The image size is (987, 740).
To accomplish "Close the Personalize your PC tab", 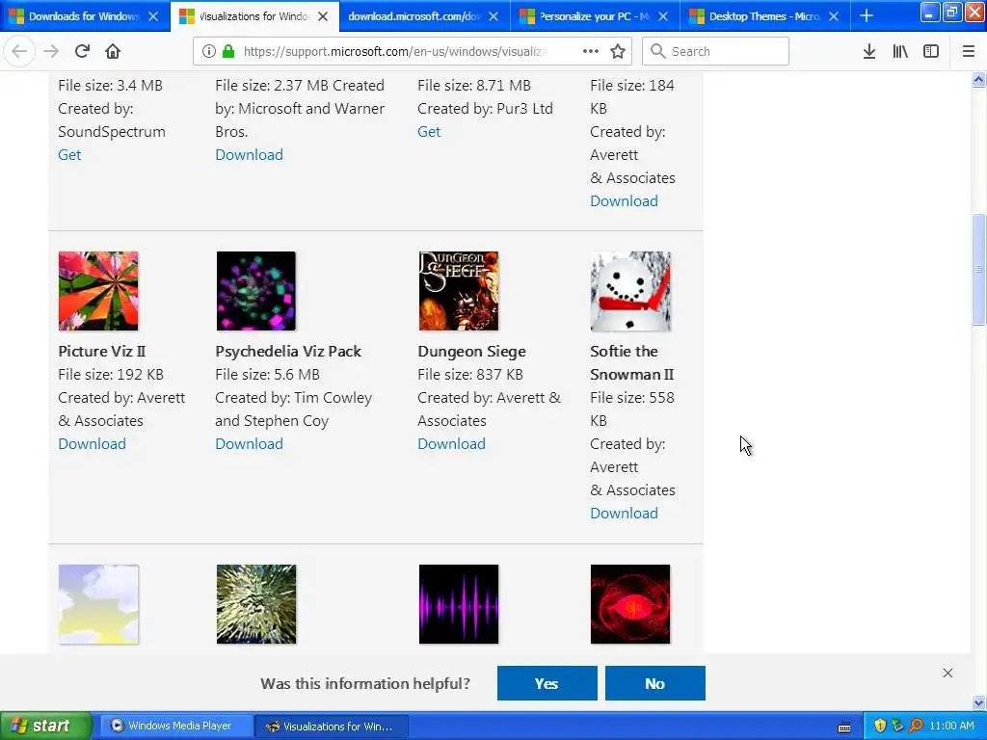I will (x=663, y=16).
